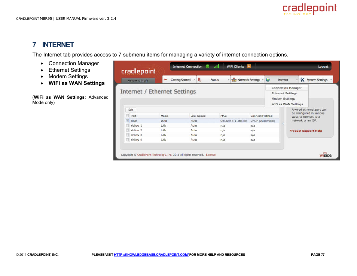
Task: Check the Yellow 4 port checkbox
Action: pos(127,140)
